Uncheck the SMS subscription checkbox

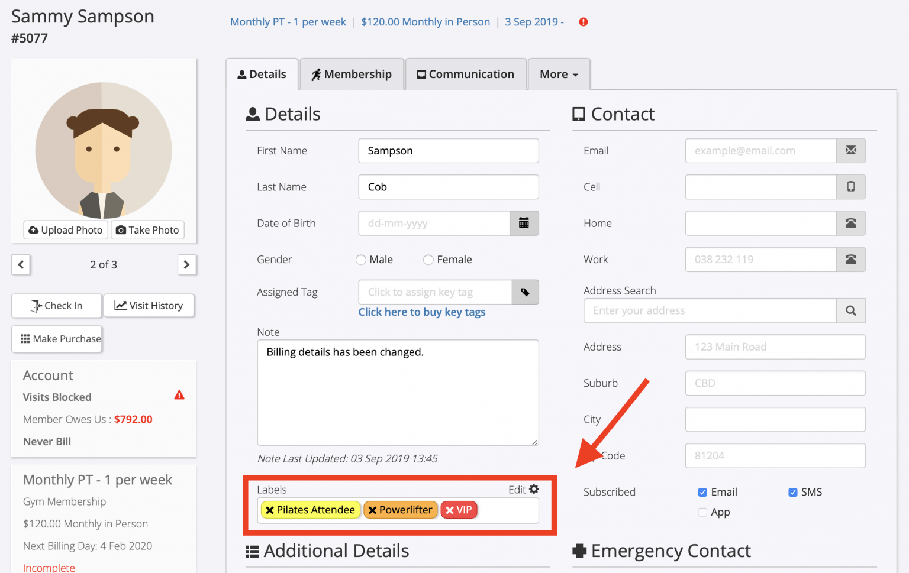(x=793, y=492)
